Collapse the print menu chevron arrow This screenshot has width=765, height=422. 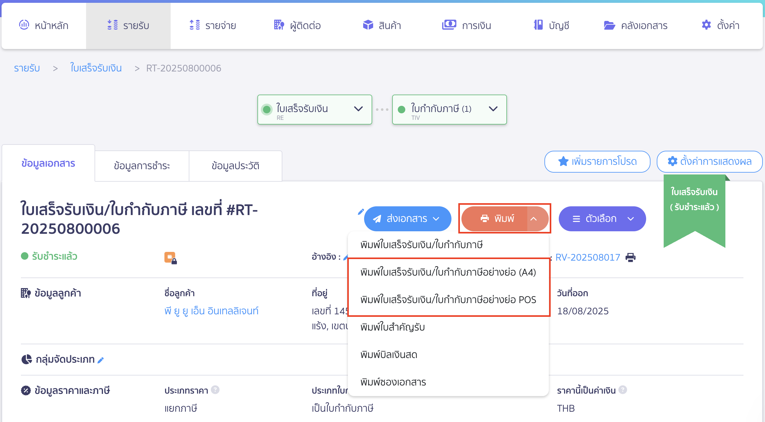point(534,219)
